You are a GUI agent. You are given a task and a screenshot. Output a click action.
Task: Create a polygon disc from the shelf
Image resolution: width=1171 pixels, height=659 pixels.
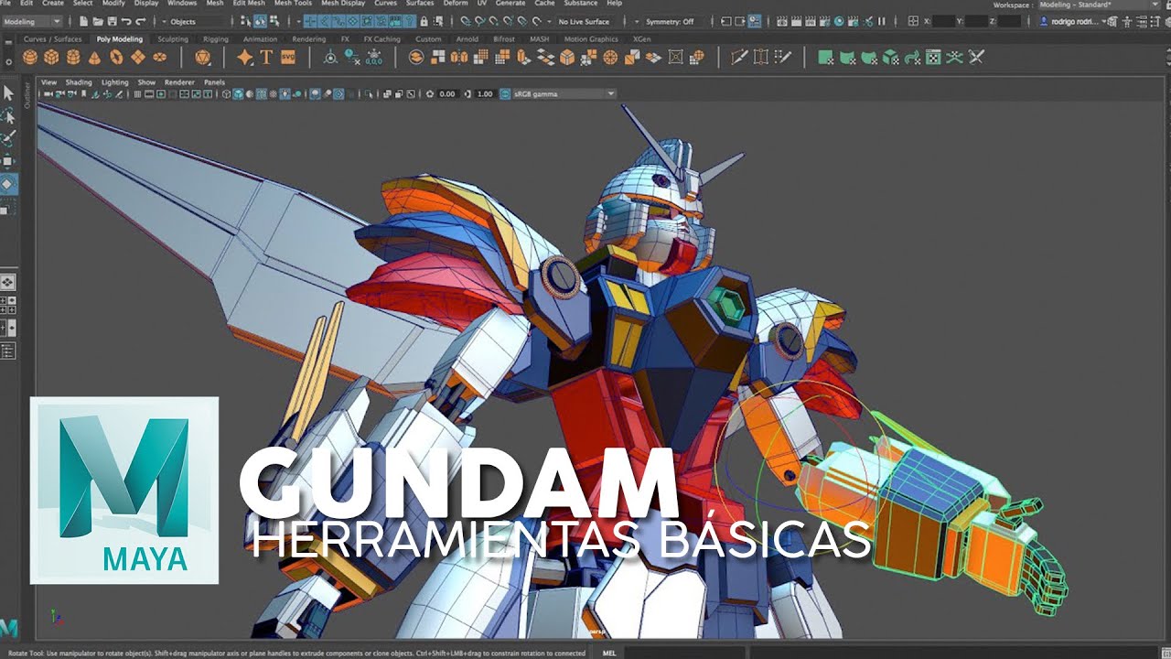tap(160, 58)
